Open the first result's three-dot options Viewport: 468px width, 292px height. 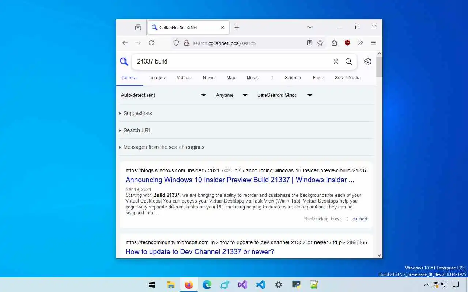tap(347, 219)
